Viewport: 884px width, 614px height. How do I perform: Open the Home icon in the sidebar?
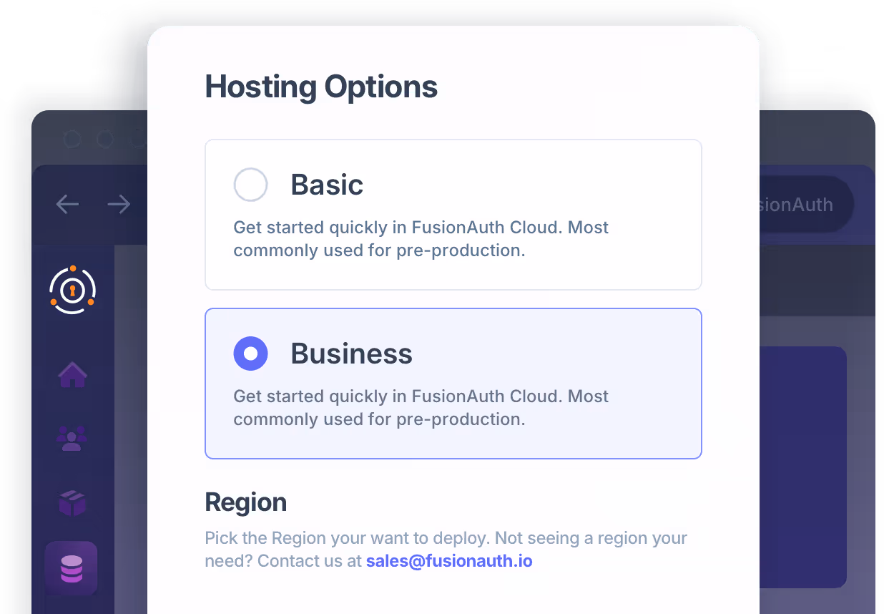[x=72, y=374]
